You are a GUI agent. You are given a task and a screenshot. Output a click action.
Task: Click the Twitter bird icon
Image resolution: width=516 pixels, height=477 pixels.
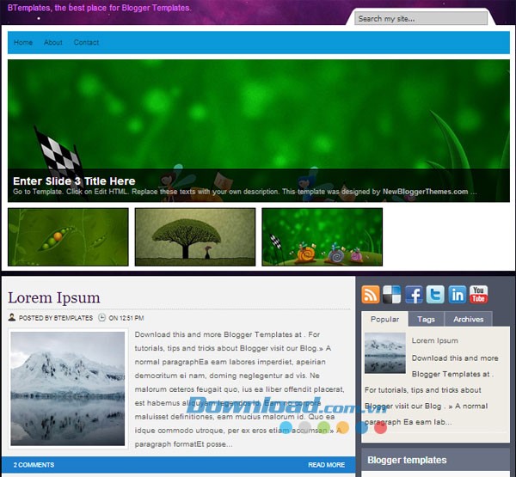pos(435,295)
